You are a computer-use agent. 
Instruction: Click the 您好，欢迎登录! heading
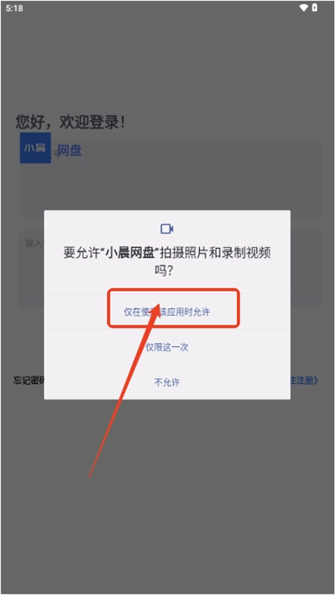click(x=71, y=122)
